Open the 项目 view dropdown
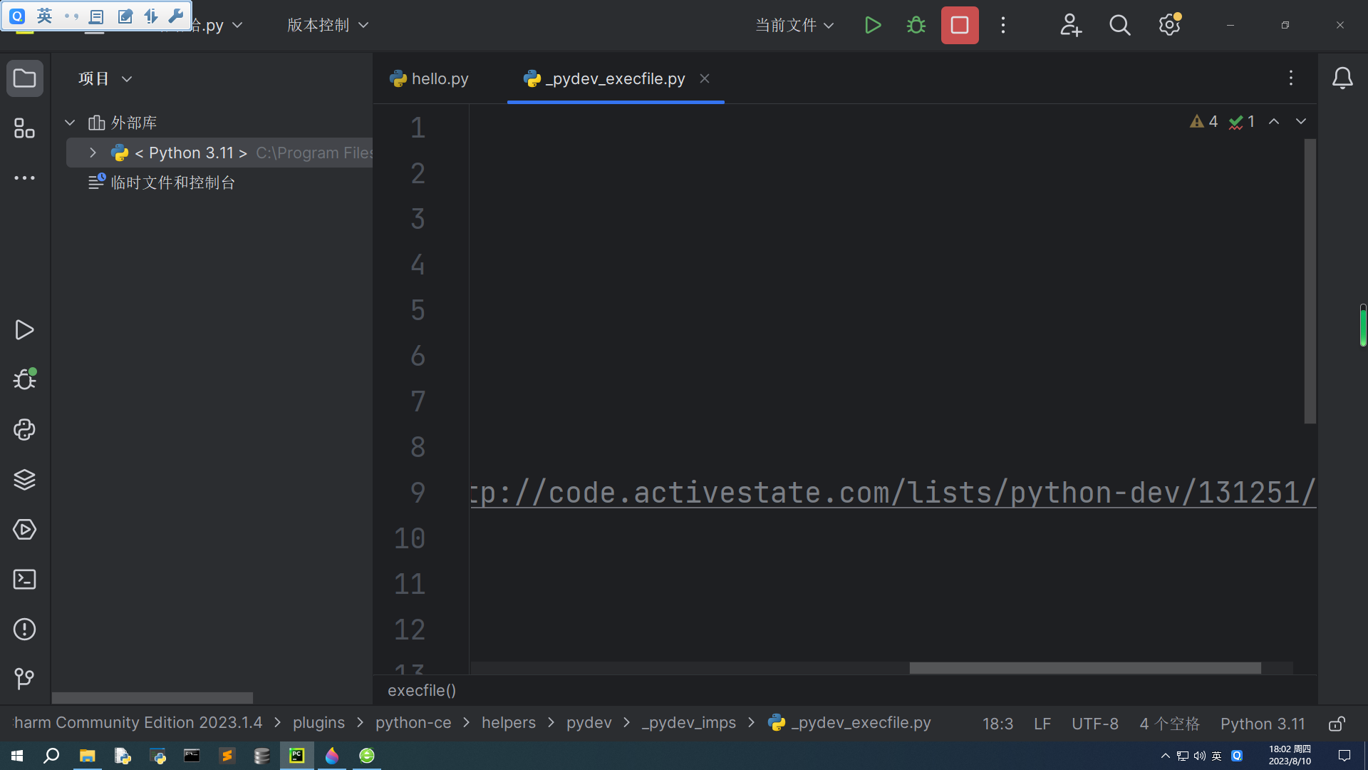Screen dimensions: 1368x770 (x=105, y=78)
